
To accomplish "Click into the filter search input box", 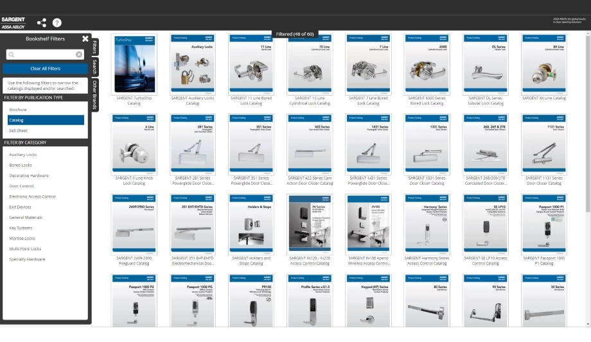I will (x=45, y=55).
